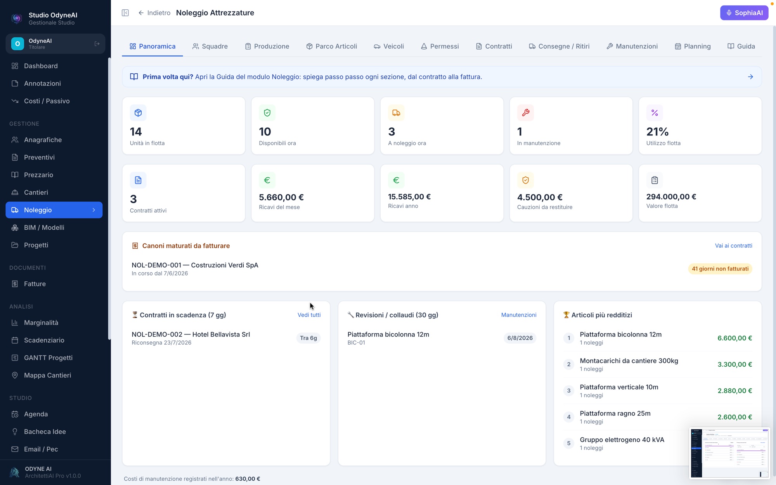Switch to the Permessi tab
The image size is (776, 485).
(440, 46)
